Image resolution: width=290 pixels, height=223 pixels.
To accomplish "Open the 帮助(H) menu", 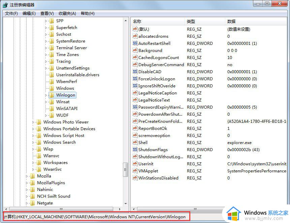I will click(88, 13).
